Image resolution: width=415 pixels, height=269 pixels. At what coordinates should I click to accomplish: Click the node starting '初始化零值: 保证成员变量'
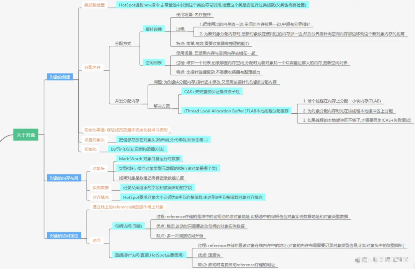126,130
